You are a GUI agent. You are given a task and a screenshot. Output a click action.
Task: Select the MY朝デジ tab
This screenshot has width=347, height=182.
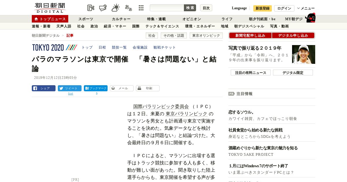294,19
